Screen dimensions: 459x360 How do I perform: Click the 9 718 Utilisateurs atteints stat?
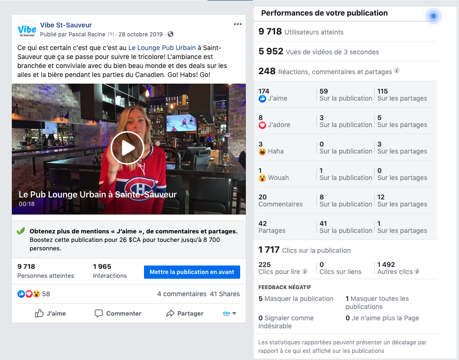(x=301, y=32)
